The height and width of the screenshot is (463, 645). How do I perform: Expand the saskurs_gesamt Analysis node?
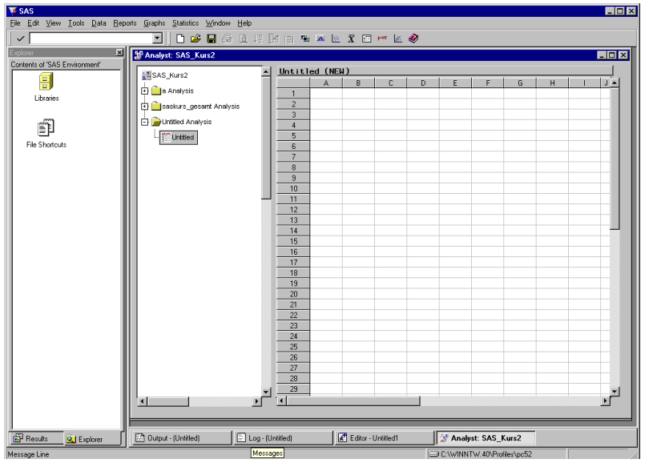[x=144, y=107]
